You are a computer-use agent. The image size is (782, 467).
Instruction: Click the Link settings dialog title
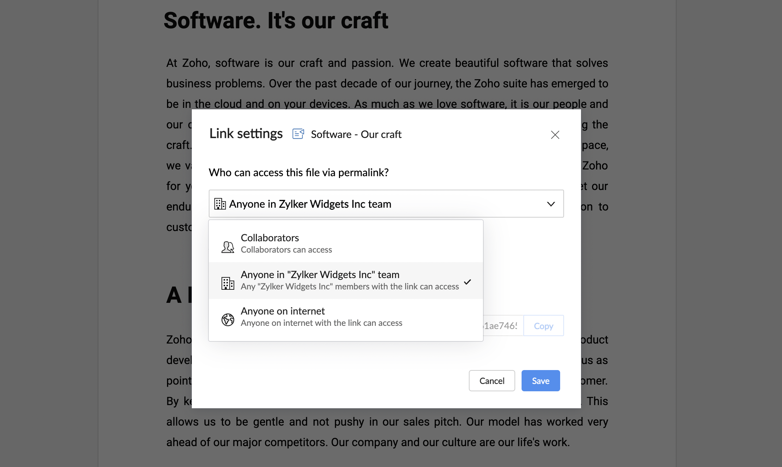(246, 134)
